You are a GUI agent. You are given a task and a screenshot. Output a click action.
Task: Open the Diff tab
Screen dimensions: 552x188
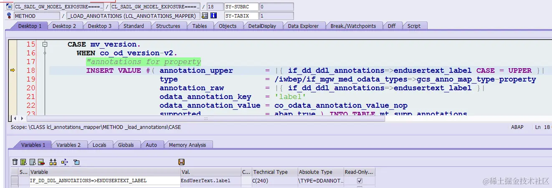coord(392,26)
